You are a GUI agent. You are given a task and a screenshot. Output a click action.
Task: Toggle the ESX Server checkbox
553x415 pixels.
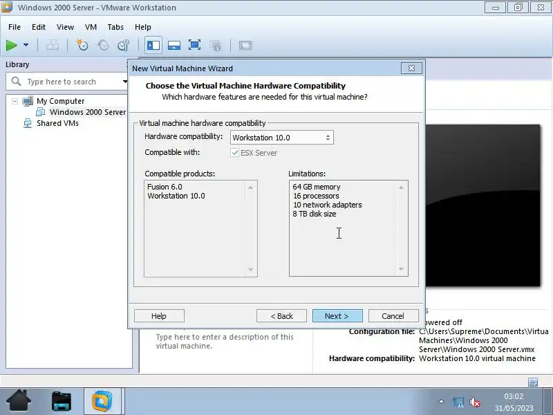pyautogui.click(x=235, y=153)
